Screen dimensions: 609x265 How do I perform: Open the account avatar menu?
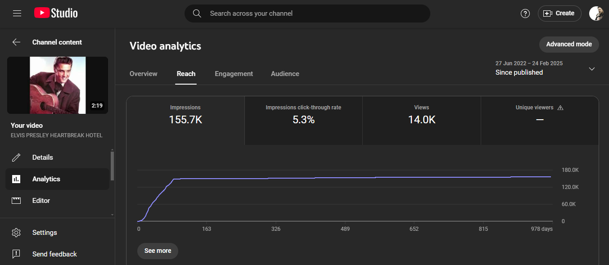click(596, 13)
